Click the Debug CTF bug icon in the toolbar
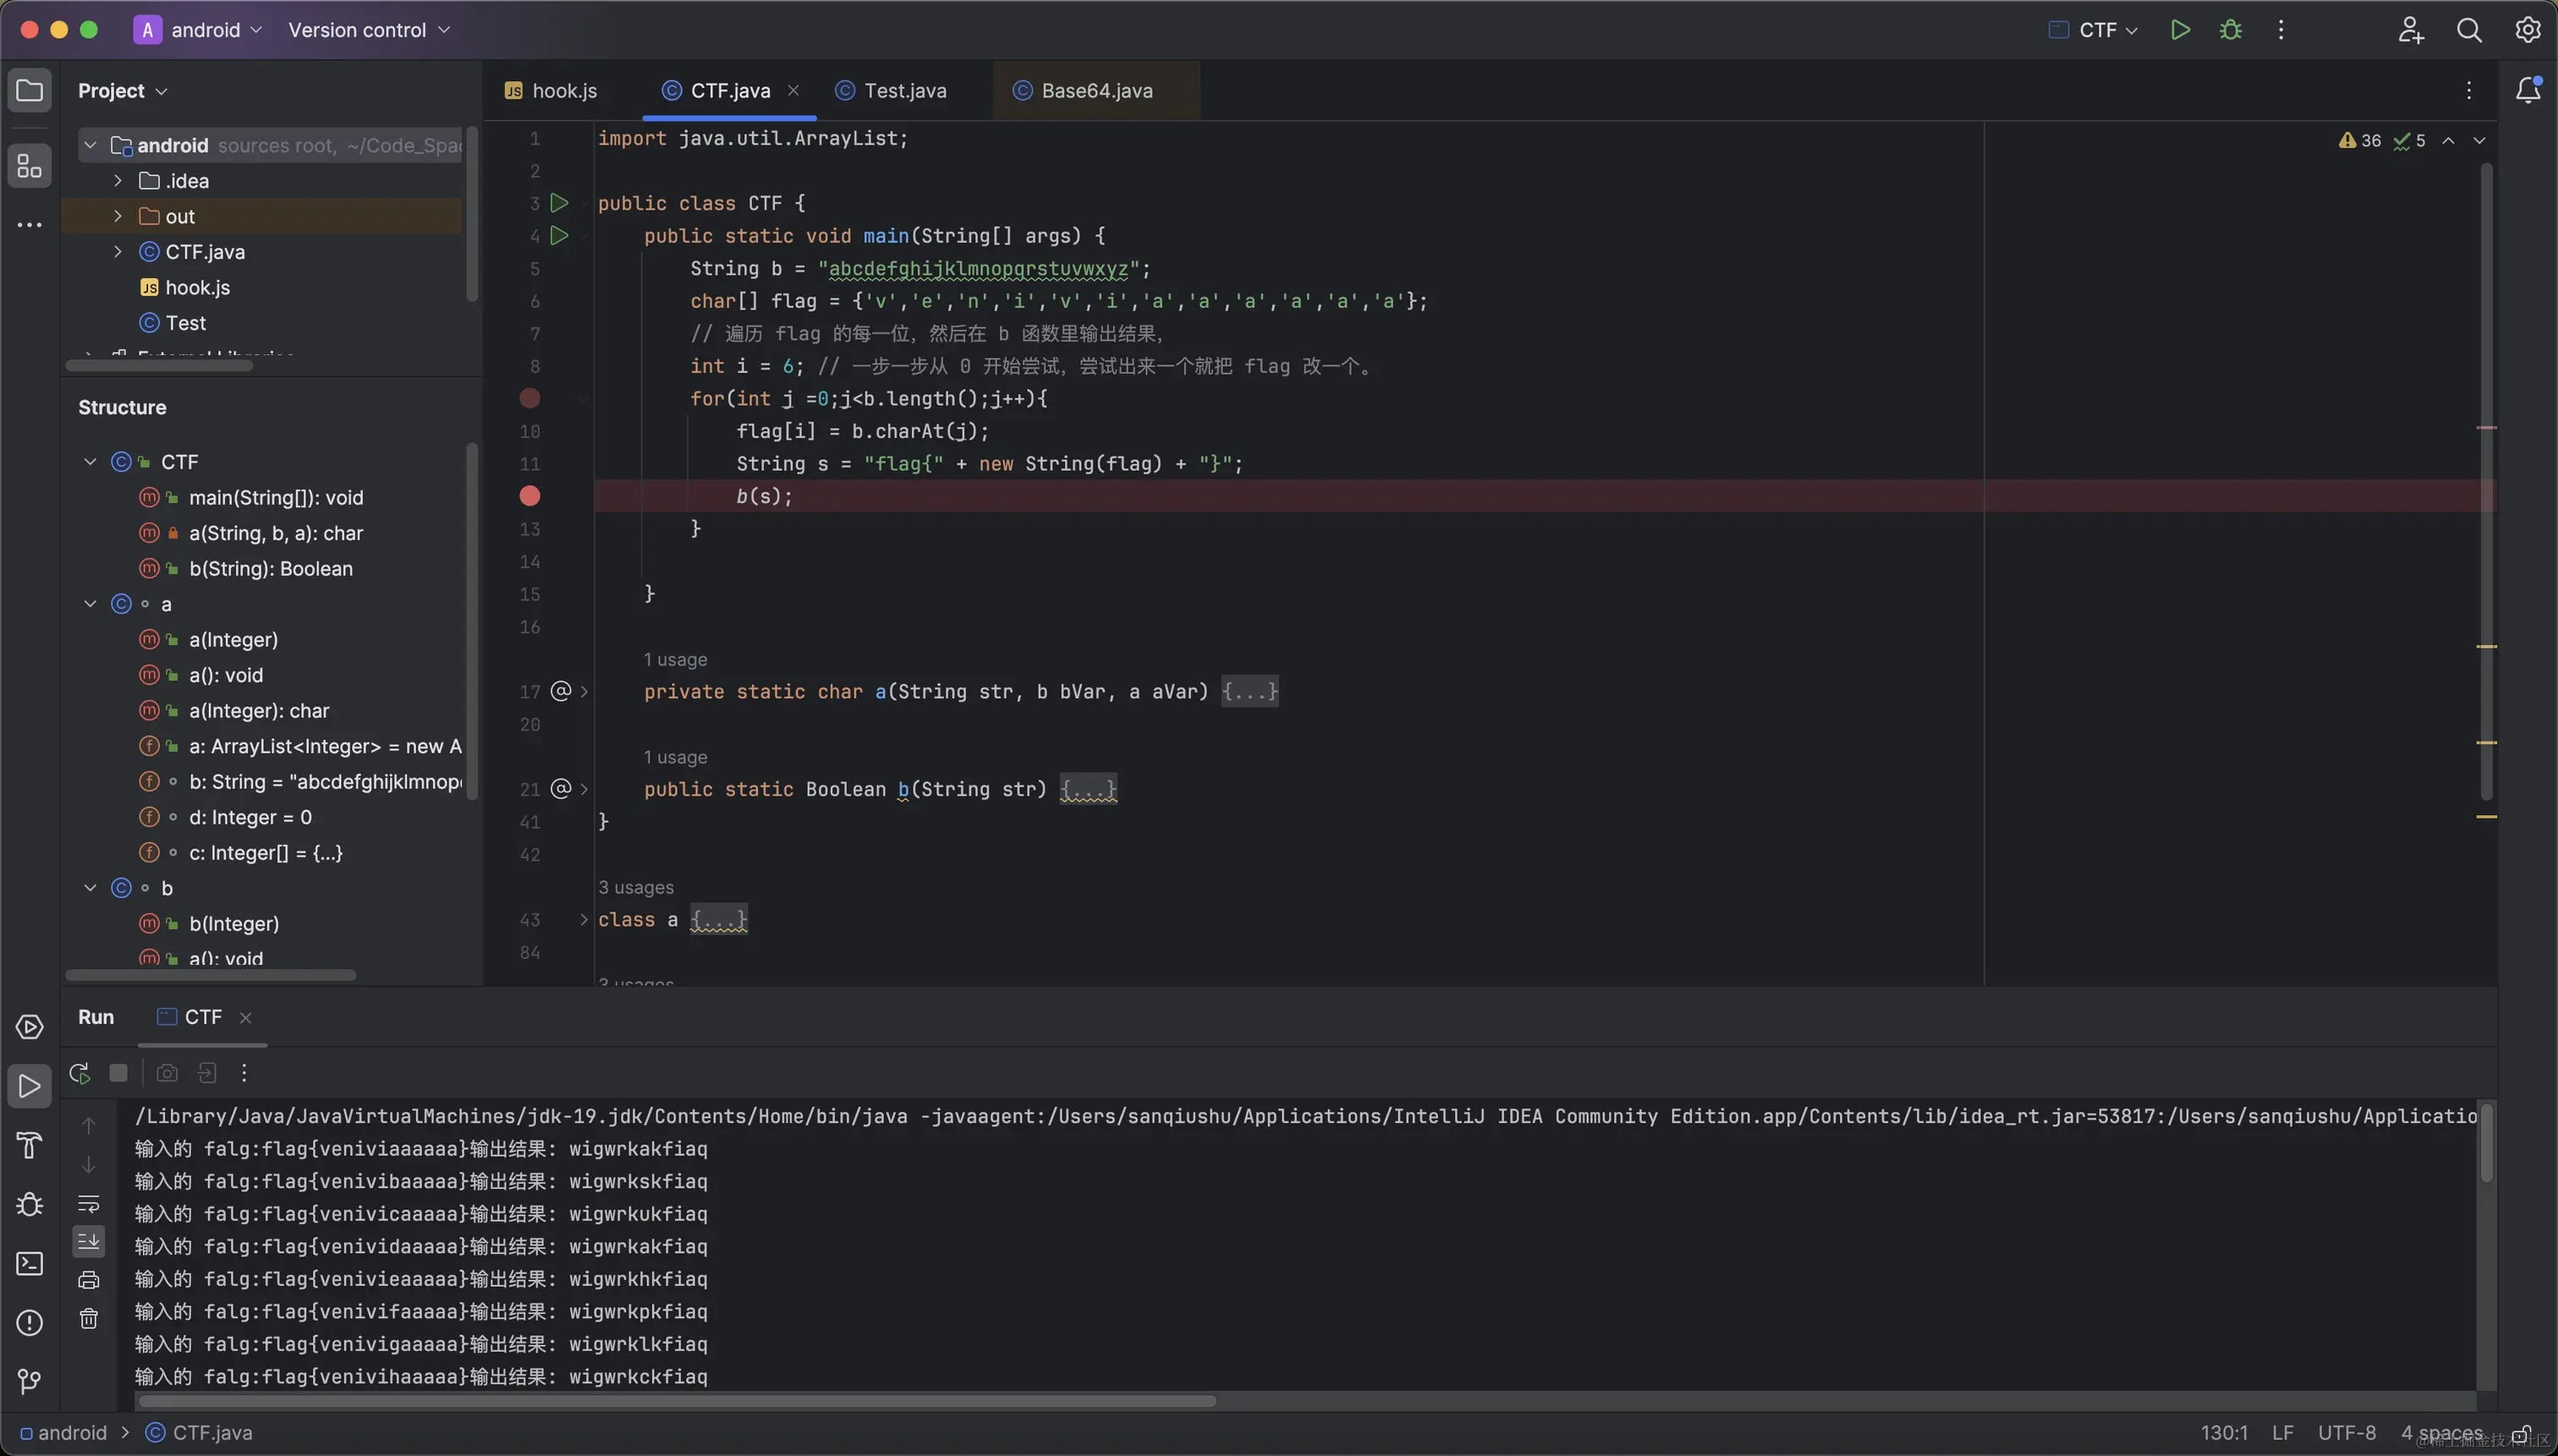Screen dimensions: 2558x1456 2230,30
